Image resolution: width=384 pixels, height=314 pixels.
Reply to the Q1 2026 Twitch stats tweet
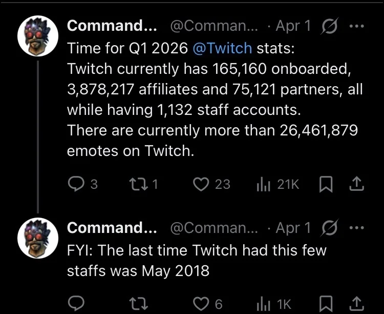click(76, 184)
